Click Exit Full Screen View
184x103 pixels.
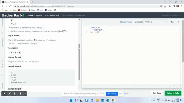click(170, 15)
